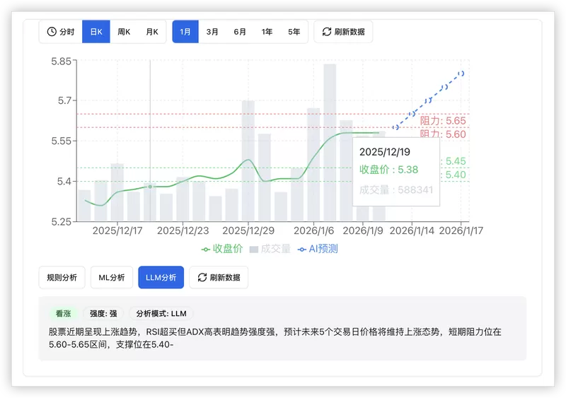
Task: Click the 2026/1/9 x-axis date label
Action: click(x=363, y=230)
